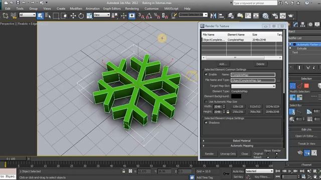Select Face sub-object mode red square

[306, 85]
